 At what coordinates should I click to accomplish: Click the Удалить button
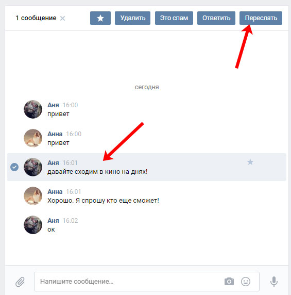tap(133, 18)
